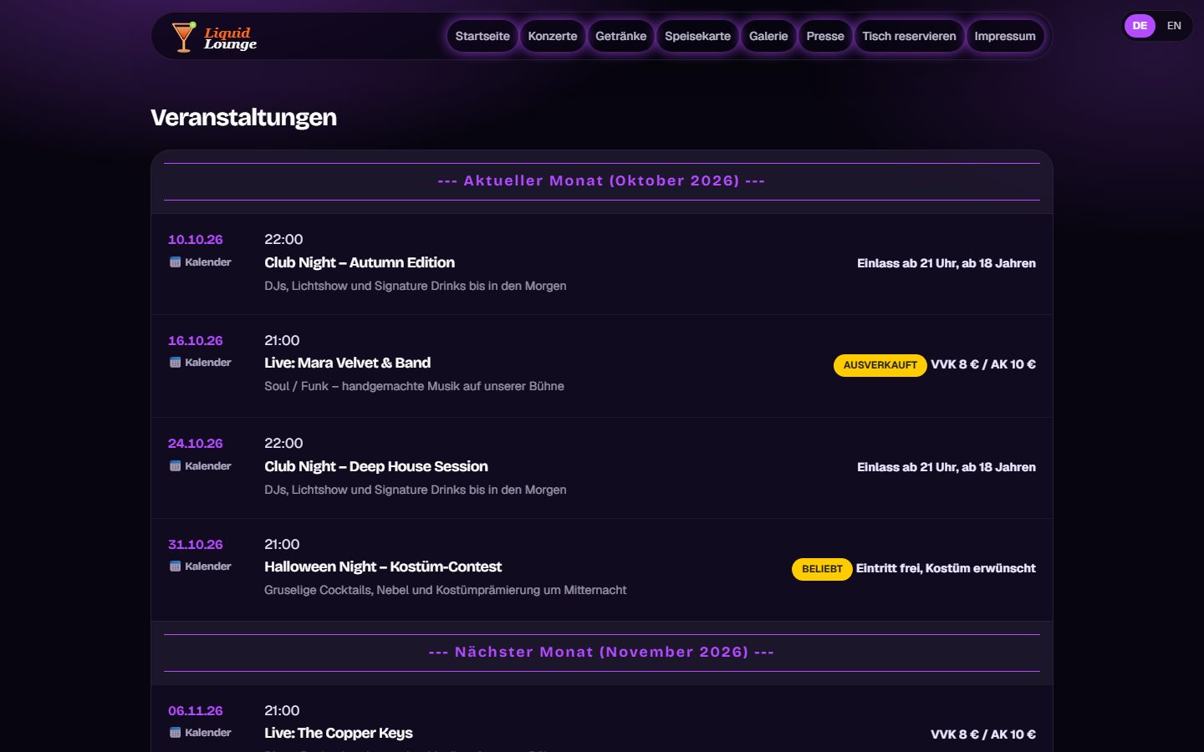This screenshot has height=752, width=1204.
Task: Add 10.10.26 event via Kalender link
Action: (x=200, y=262)
